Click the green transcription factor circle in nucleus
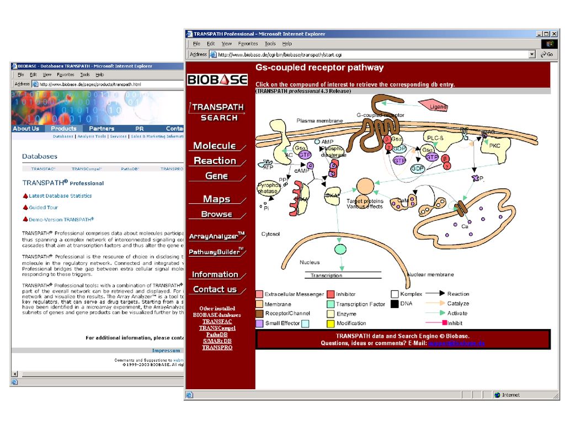Image resolution: width=565 pixels, height=424 pixels. (340, 249)
